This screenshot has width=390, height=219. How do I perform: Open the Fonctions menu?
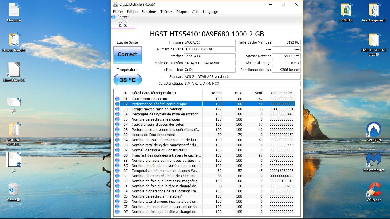coord(149,12)
